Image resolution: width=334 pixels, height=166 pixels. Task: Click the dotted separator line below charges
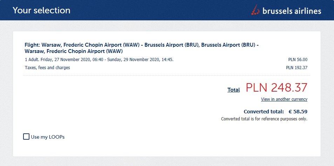click(x=166, y=75)
